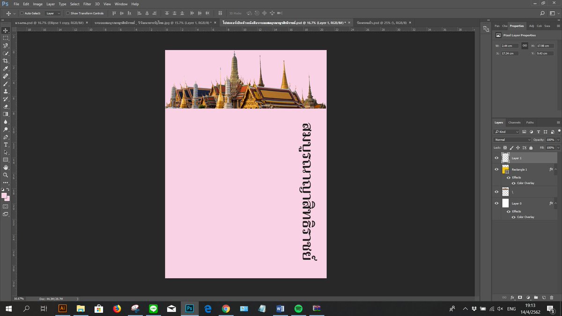Click Delete layer trash icon

(x=552, y=297)
